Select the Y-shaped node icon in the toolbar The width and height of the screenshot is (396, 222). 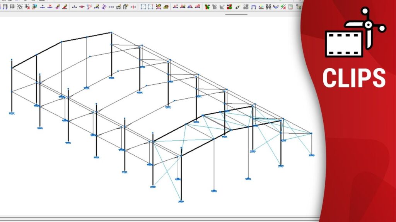[89, 7]
